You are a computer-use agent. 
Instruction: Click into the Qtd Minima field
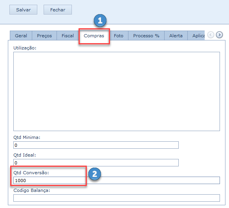[96, 145]
